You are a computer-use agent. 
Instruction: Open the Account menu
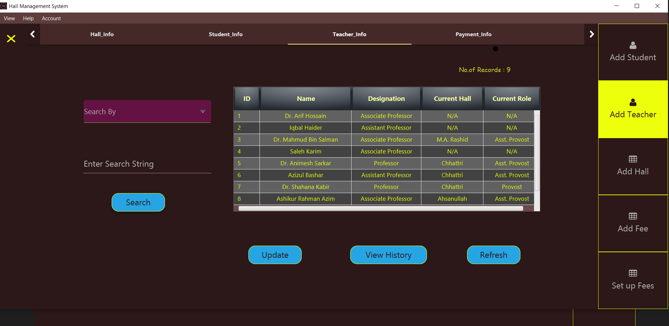(51, 18)
